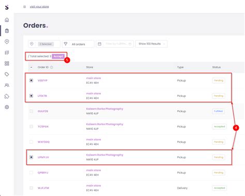245x196 pixels.
Task: Open order TCSPG4
Action: [x=43, y=127]
